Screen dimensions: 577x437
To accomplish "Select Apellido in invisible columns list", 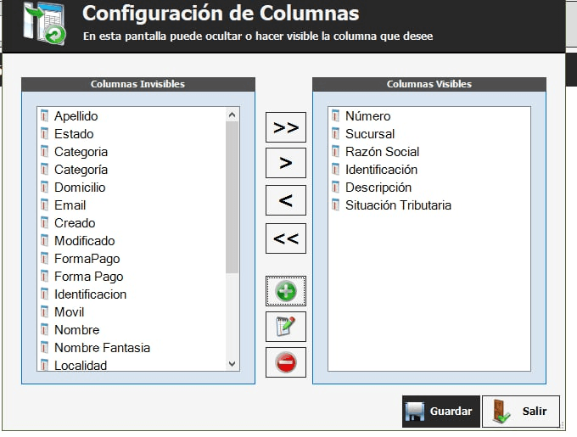I will (76, 116).
